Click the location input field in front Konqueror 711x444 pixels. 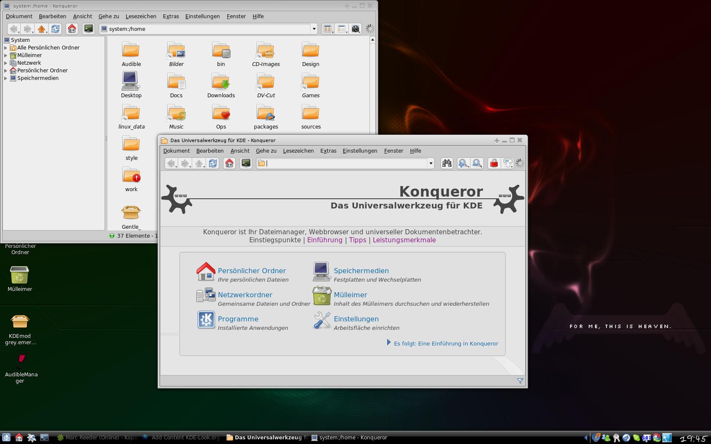343,163
